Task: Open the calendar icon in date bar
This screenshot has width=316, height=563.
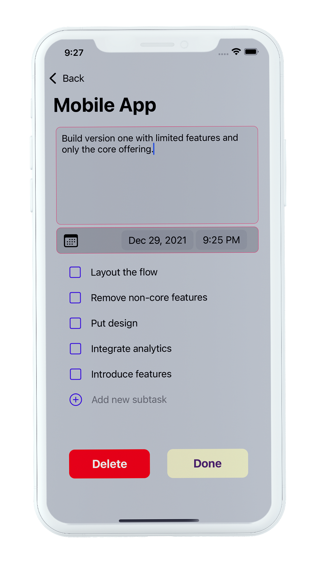Action: click(71, 241)
